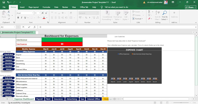Open the Data ribbon tab
198x104 pixels.
tap(56, 7)
